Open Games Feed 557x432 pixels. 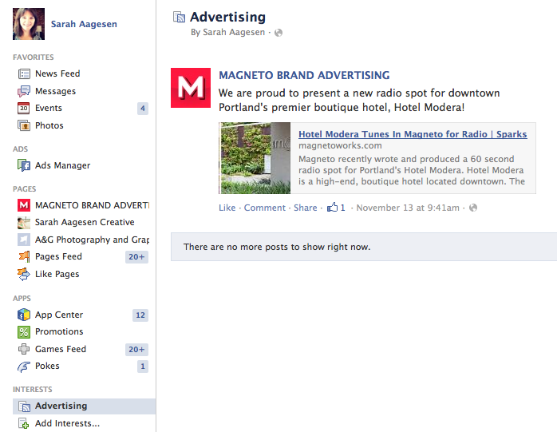pos(61,349)
